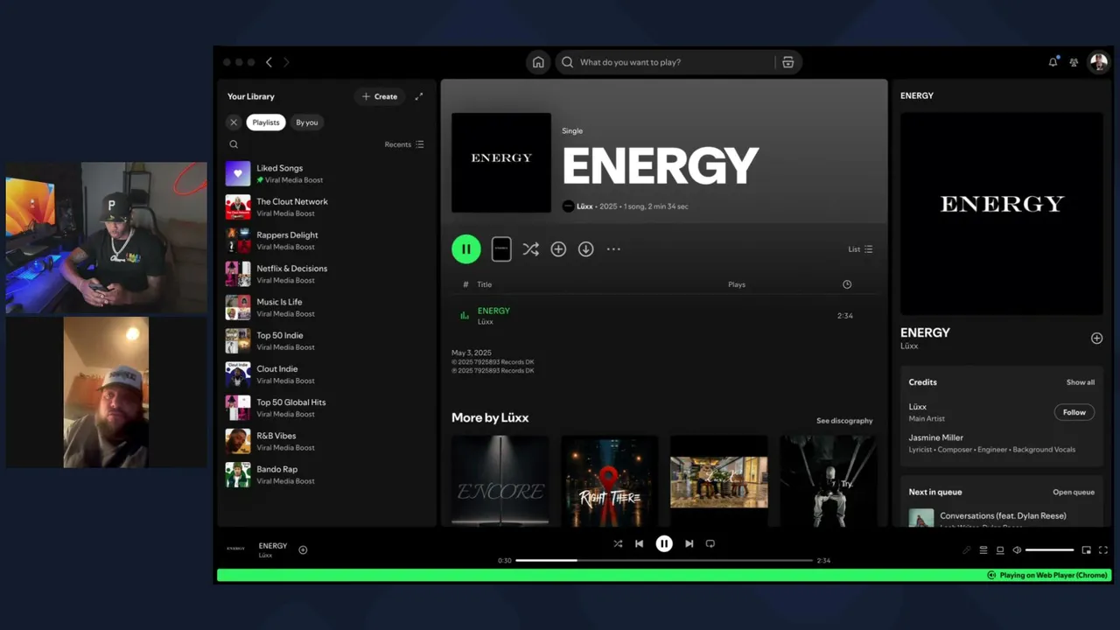
Task: Open Lüxx artist link under ENERGY title
Action: (x=584, y=206)
